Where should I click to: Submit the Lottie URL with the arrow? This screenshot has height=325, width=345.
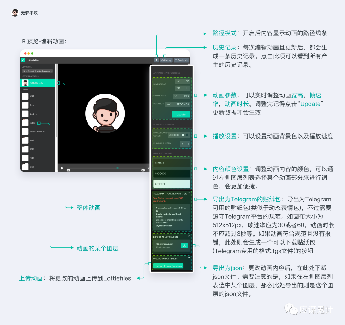(x=51, y=71)
